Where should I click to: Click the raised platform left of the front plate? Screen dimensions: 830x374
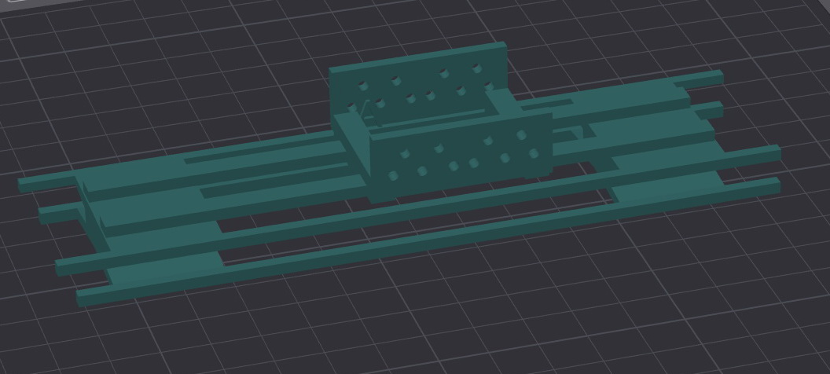click(x=236, y=177)
